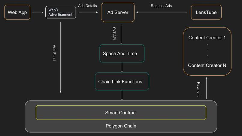Select the Ad Server box

tap(118, 12)
